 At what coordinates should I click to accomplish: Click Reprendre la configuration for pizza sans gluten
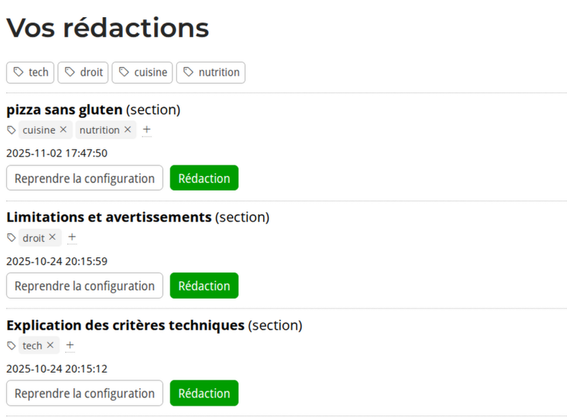(x=85, y=178)
